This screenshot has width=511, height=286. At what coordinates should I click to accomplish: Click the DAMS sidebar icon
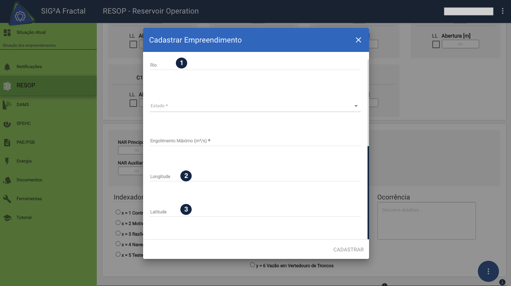tap(7, 105)
